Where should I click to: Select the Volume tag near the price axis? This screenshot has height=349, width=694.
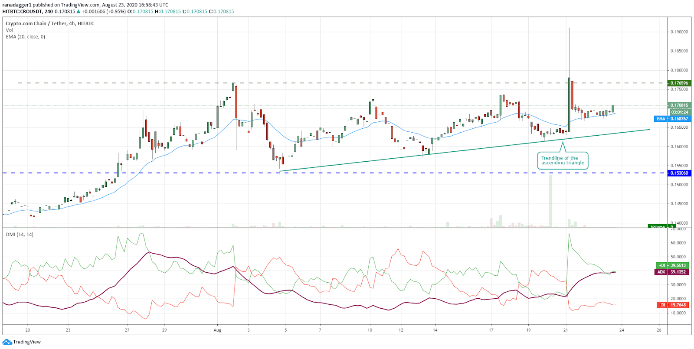(x=658, y=226)
